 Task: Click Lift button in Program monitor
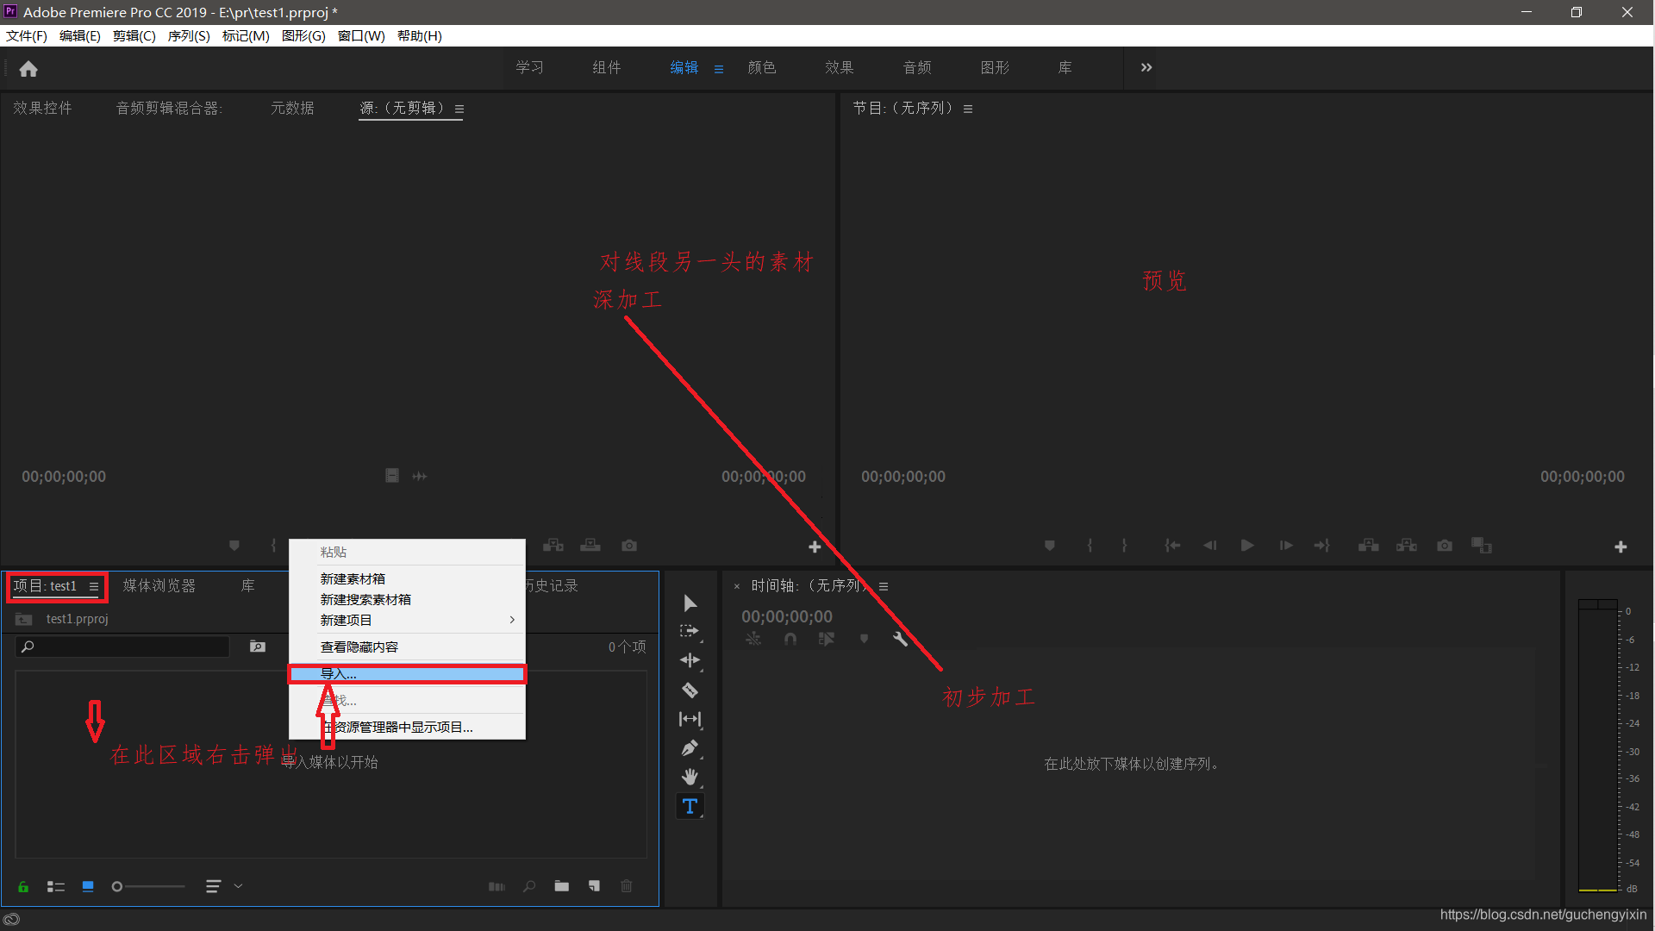pos(1368,546)
